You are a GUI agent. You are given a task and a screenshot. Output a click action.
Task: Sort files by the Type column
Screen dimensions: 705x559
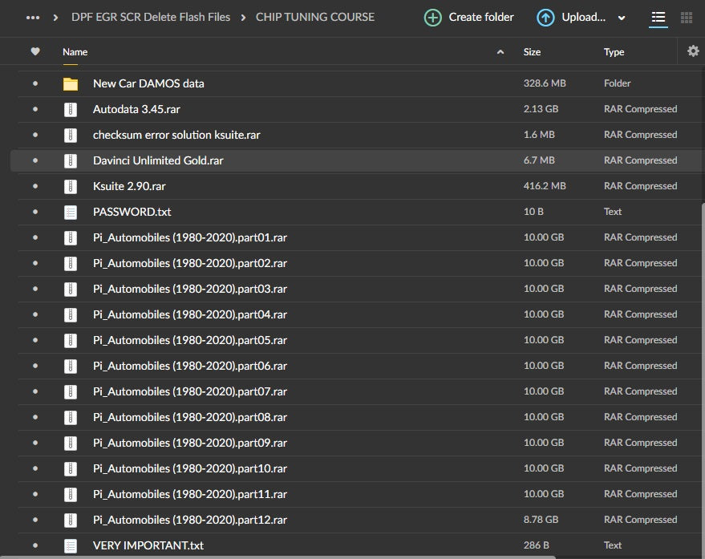click(x=614, y=52)
